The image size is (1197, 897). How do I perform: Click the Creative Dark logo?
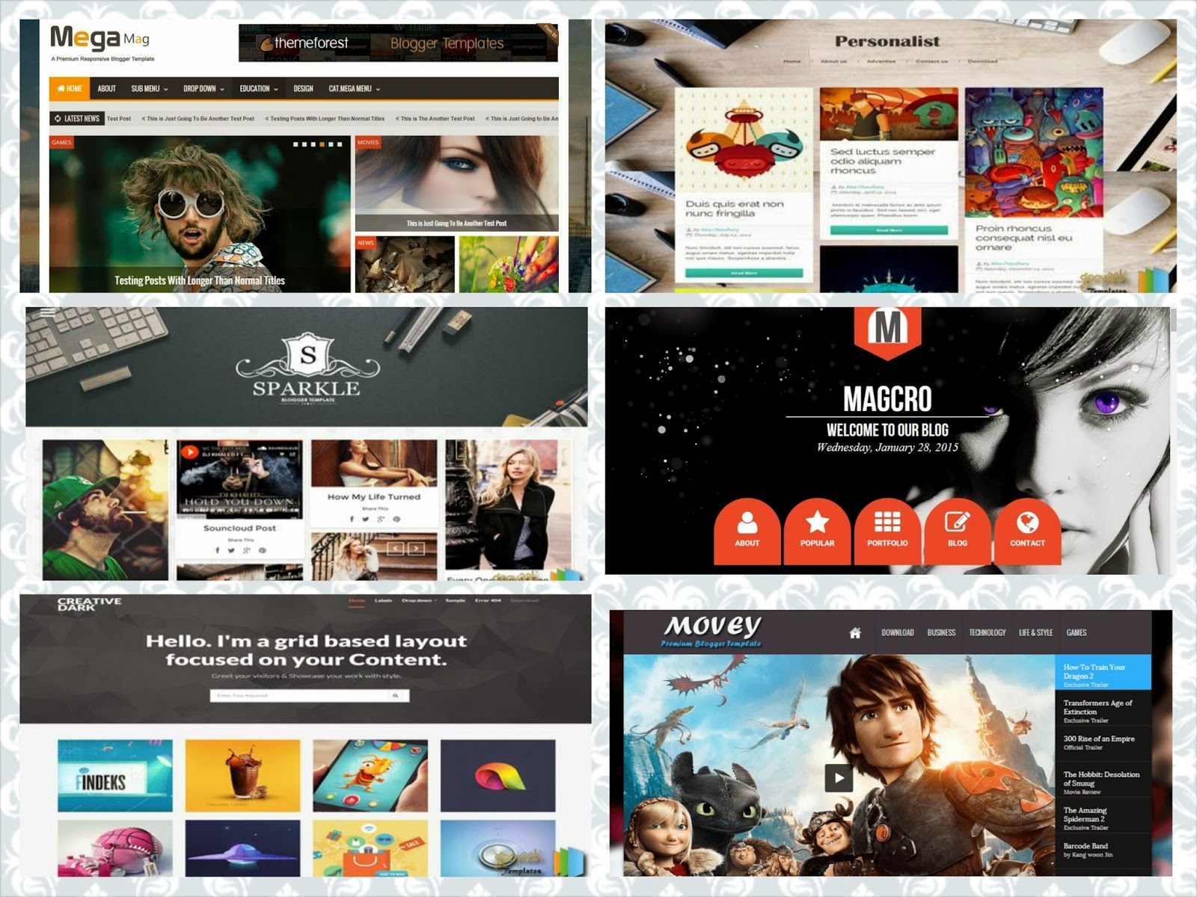click(89, 604)
